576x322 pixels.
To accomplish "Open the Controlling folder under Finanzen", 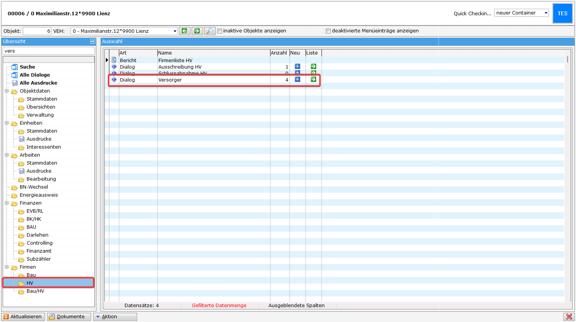I will pos(40,243).
